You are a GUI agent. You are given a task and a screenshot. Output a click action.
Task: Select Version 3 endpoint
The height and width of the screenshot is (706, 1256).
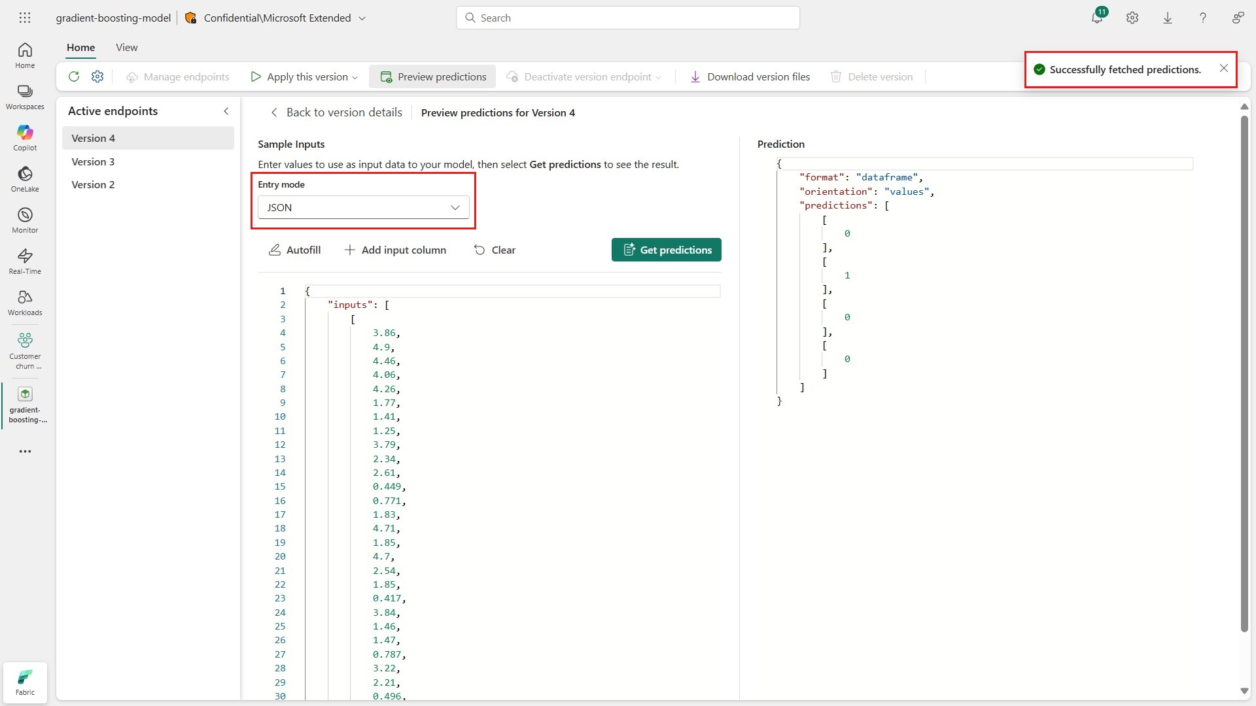point(93,161)
